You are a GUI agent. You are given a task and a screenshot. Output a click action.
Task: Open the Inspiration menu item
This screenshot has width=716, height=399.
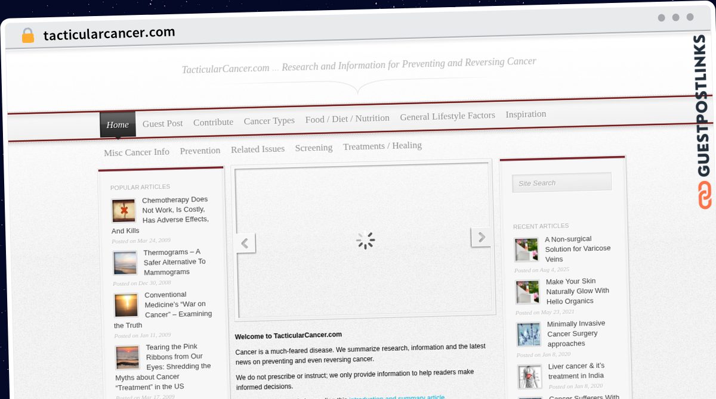(x=526, y=114)
